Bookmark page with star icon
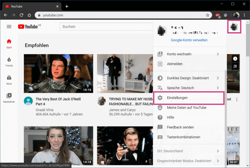Image resolution: width=250 pixels, height=168 pixels. coord(207,15)
